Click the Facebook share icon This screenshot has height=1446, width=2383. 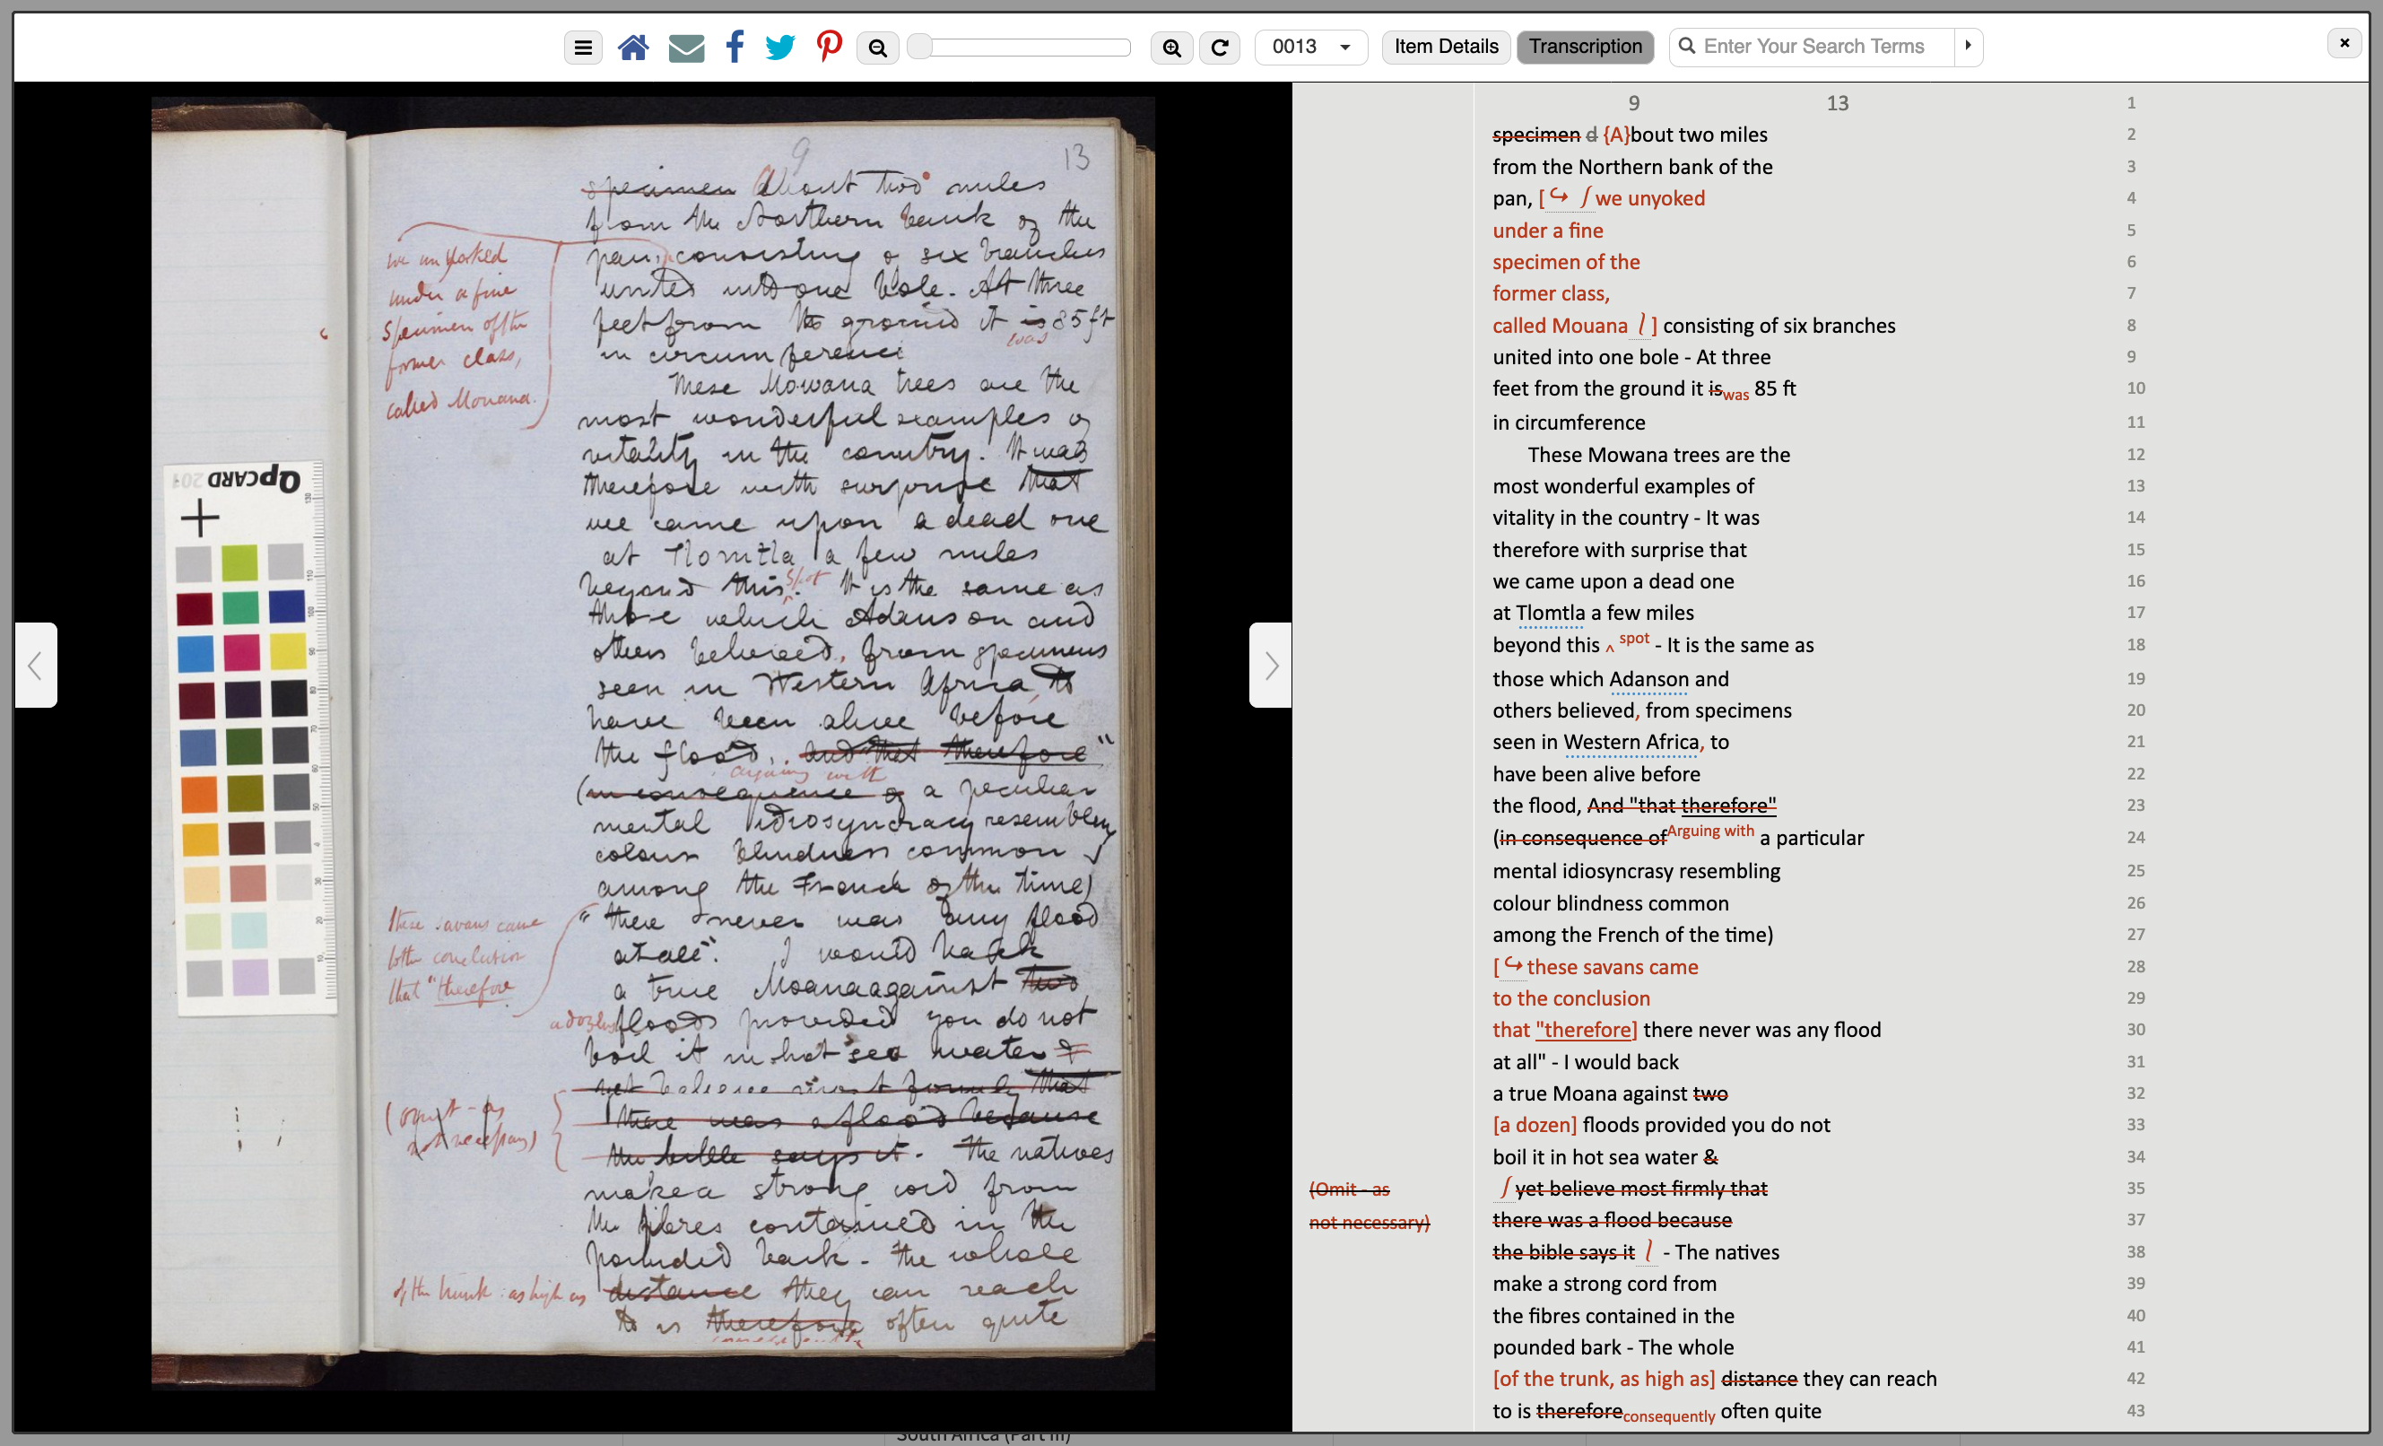735,46
